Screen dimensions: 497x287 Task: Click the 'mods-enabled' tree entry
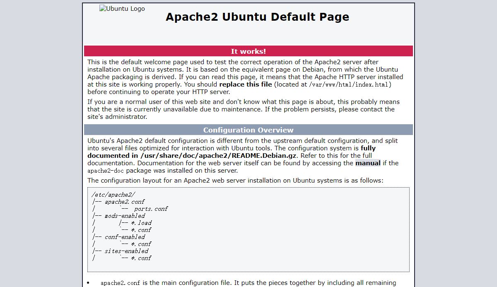coord(125,216)
